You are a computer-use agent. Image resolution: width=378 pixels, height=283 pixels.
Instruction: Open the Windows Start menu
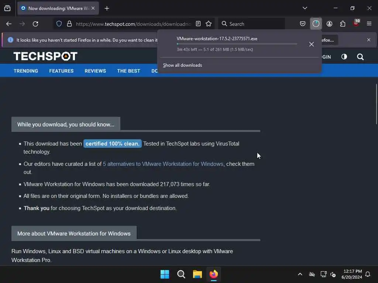coord(165,274)
